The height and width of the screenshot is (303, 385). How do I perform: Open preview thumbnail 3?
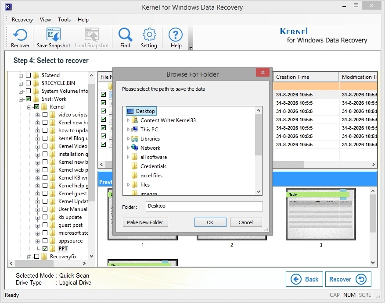click(x=320, y=214)
